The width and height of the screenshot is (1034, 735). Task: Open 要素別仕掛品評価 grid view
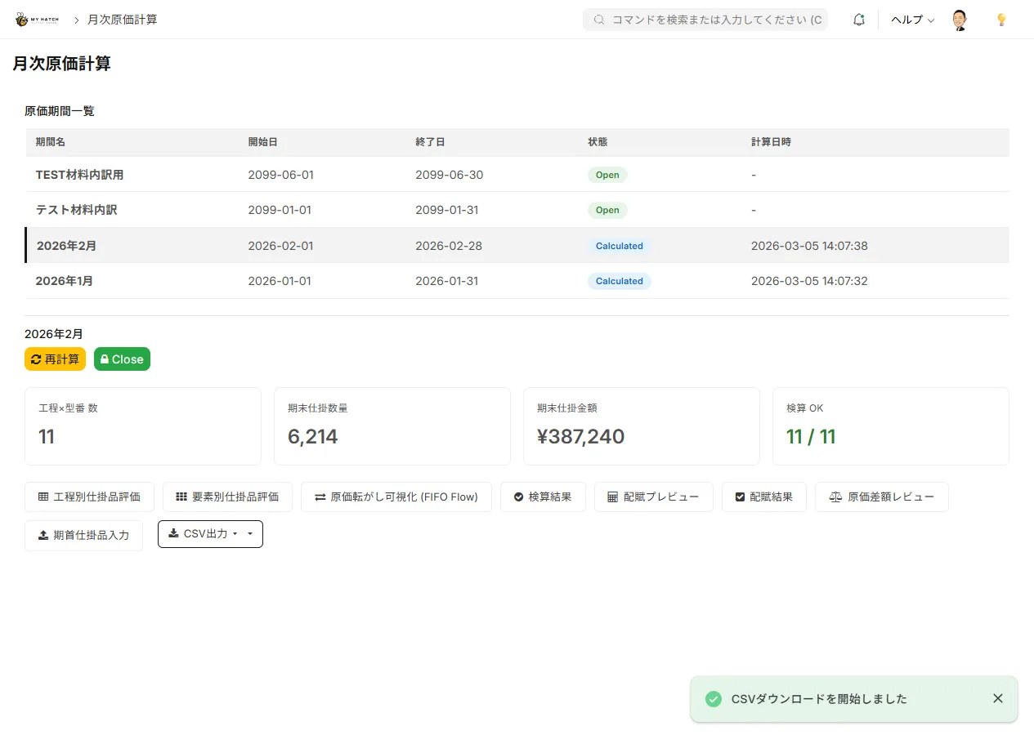click(227, 497)
